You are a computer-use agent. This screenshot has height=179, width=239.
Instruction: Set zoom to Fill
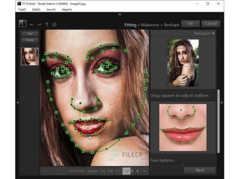coord(111,171)
